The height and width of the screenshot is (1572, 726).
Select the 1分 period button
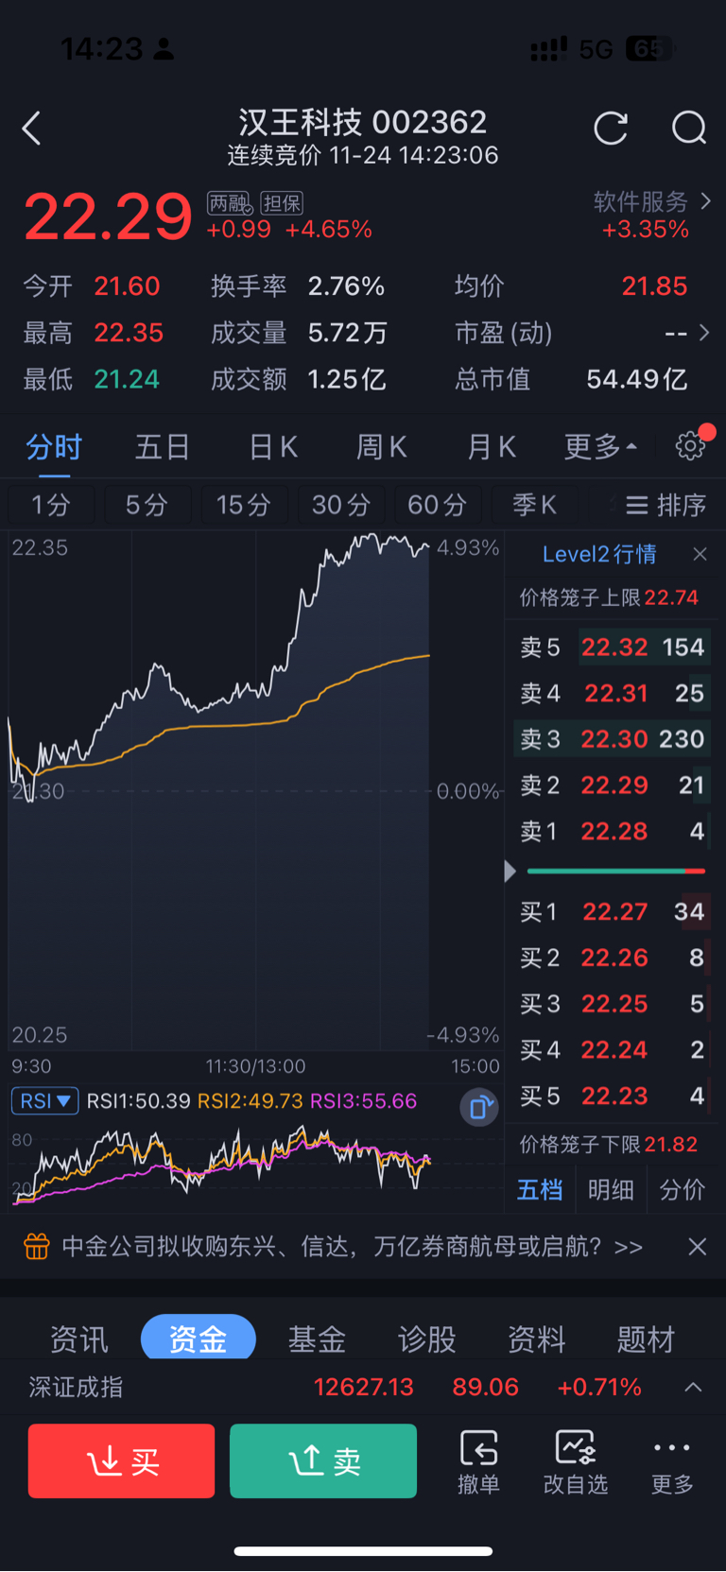pyautogui.click(x=51, y=506)
